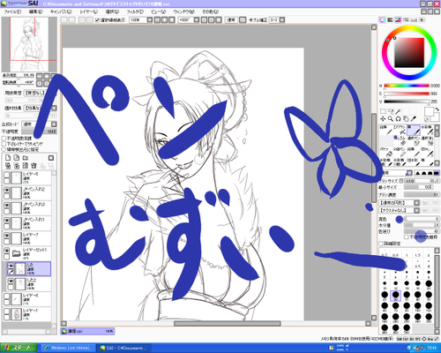The image size is (441, 353).
Task: Create a new layer folder
Action: (26, 158)
